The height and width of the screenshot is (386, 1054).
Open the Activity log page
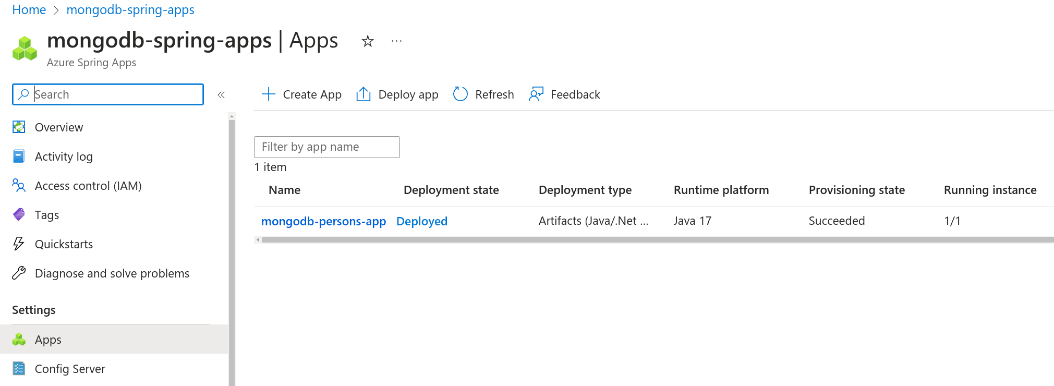coord(63,156)
